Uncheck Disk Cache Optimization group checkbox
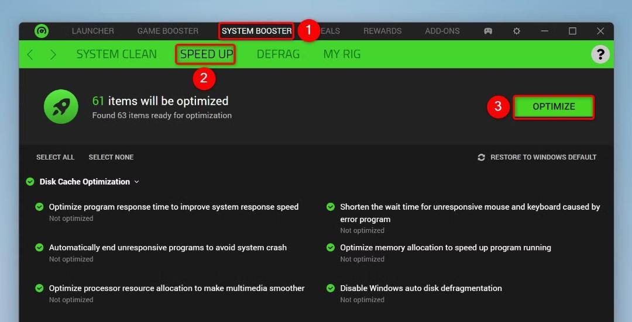Viewport: 632px width, 322px height. 30,182
